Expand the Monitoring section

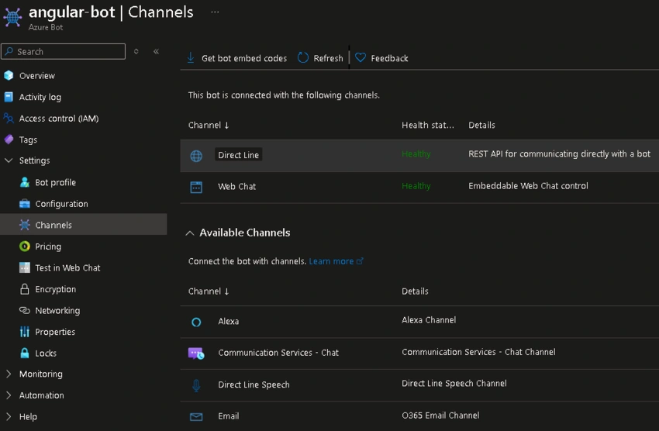pos(9,374)
